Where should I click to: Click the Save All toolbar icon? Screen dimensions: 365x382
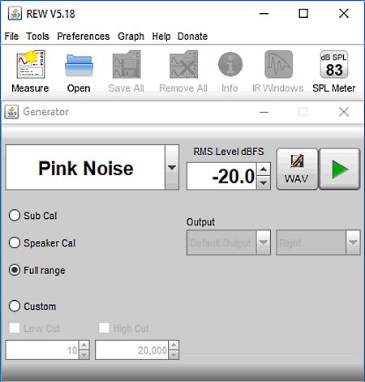click(x=127, y=64)
